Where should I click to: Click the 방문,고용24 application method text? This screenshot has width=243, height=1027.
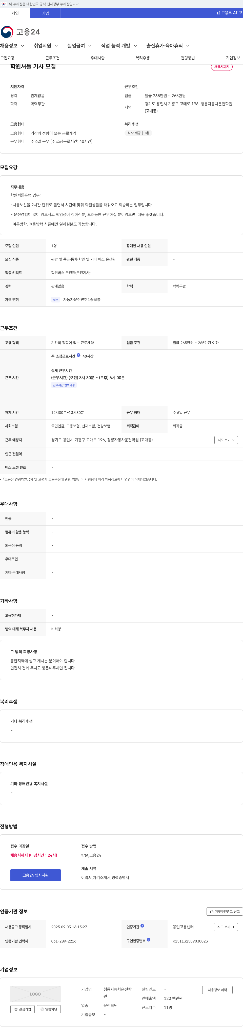[x=91, y=855]
